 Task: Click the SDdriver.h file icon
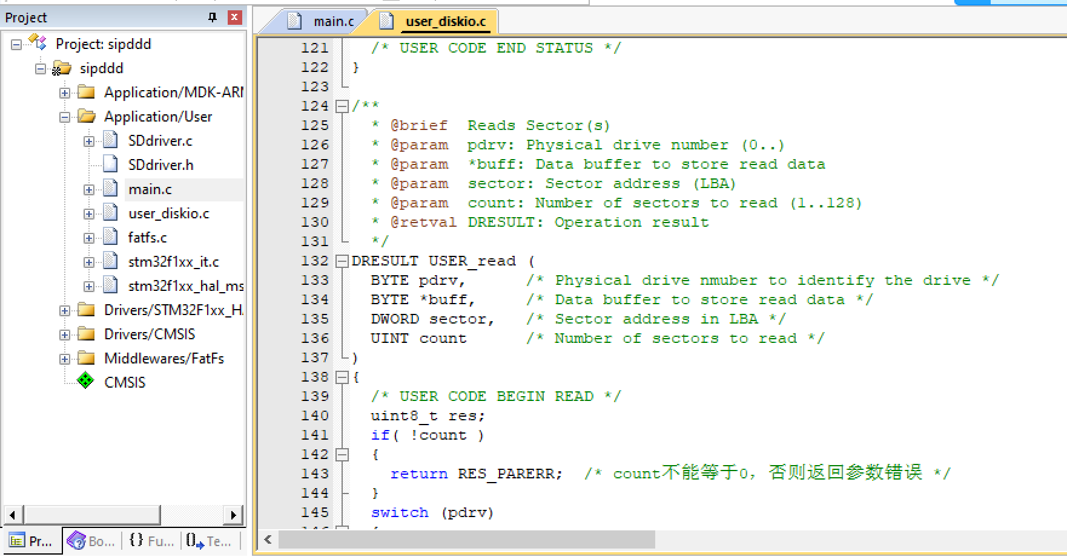110,164
